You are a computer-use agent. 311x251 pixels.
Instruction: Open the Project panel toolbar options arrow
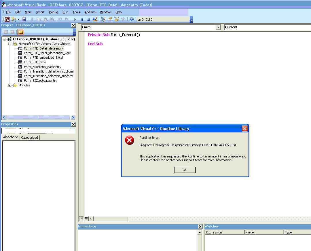point(74,32)
